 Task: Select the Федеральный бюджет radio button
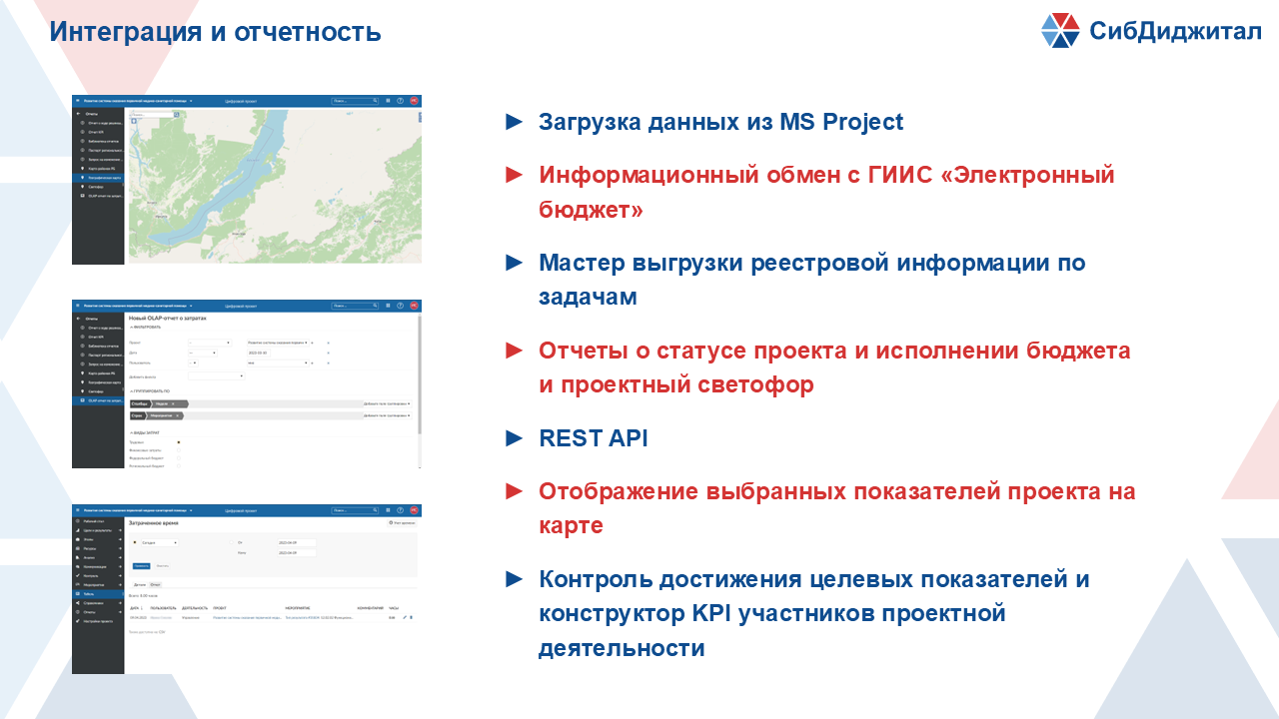pos(179,458)
